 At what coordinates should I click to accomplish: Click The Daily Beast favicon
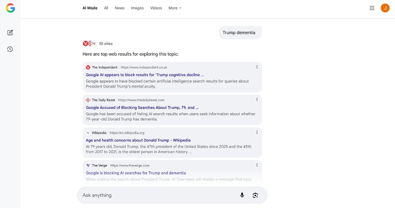pyautogui.click(x=88, y=100)
